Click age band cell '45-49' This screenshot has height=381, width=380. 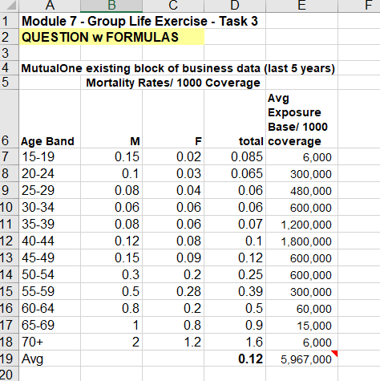click(x=50, y=257)
